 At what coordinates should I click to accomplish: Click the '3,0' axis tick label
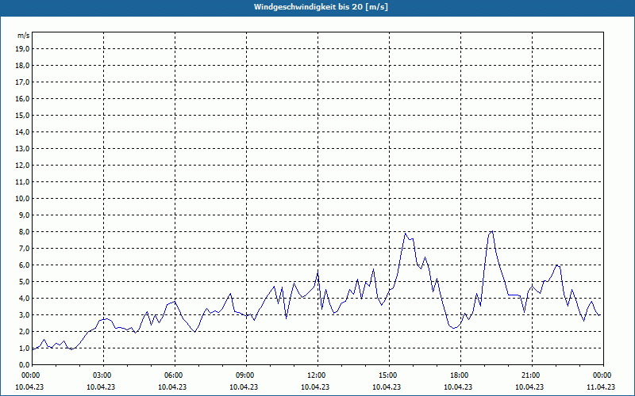click(25, 315)
